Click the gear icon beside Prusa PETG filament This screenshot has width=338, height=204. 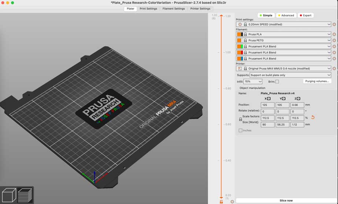[x=334, y=40]
